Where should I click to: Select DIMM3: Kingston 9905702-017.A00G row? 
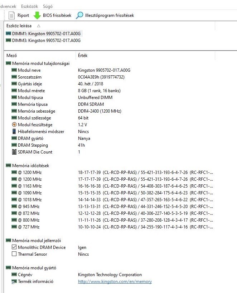46,41
